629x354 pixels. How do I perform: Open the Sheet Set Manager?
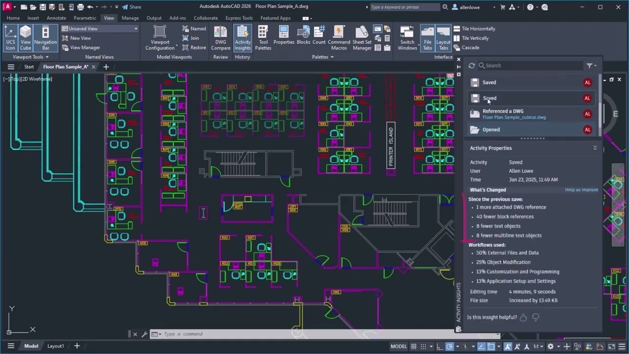click(362, 38)
